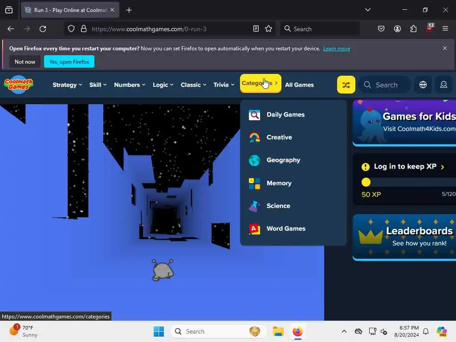Click the Word Games letter icon

tap(254, 228)
